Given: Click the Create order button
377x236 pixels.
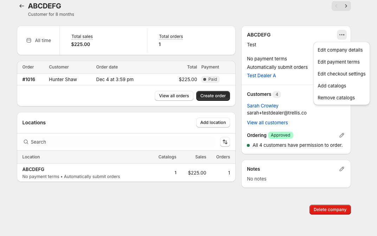Looking at the screenshot, I should [213, 96].
